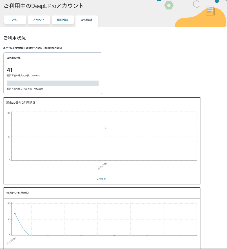This screenshot has width=227, height=249.
Task: Click the usage count 41
Action: tap(10, 70)
